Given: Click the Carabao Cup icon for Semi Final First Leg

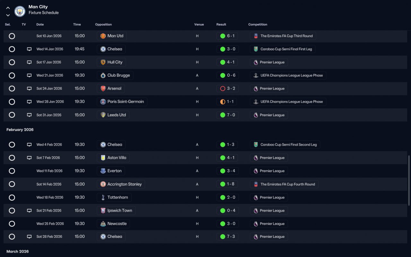Looking at the screenshot, I should pos(256,49).
